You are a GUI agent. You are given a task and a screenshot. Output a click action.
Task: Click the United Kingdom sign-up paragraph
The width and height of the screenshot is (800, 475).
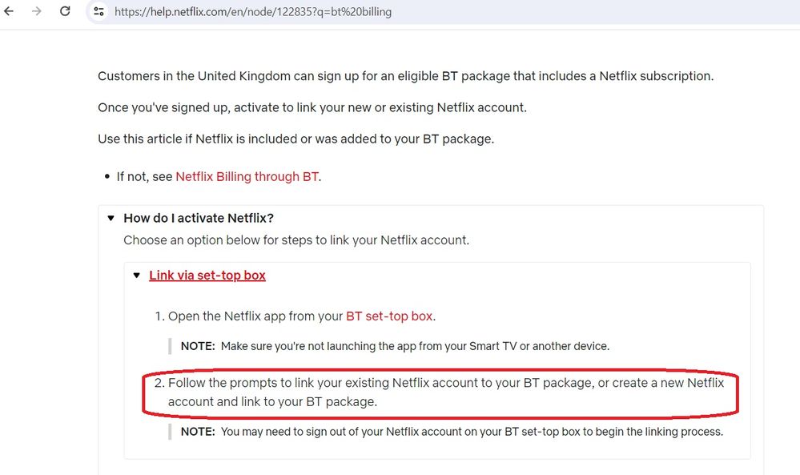tap(404, 76)
